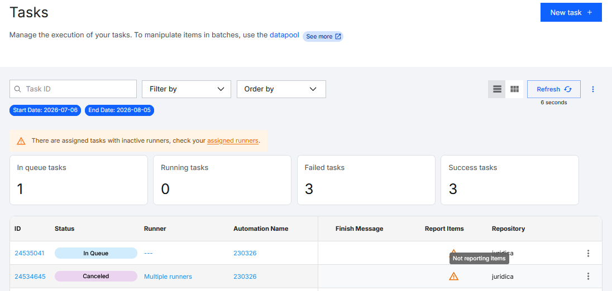Image resolution: width=612 pixels, height=291 pixels.
Task: Click the ID column header
Action: tap(17, 229)
